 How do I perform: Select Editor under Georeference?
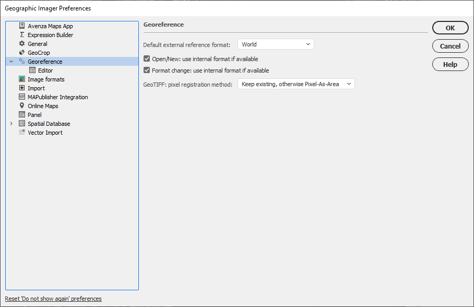pos(45,70)
